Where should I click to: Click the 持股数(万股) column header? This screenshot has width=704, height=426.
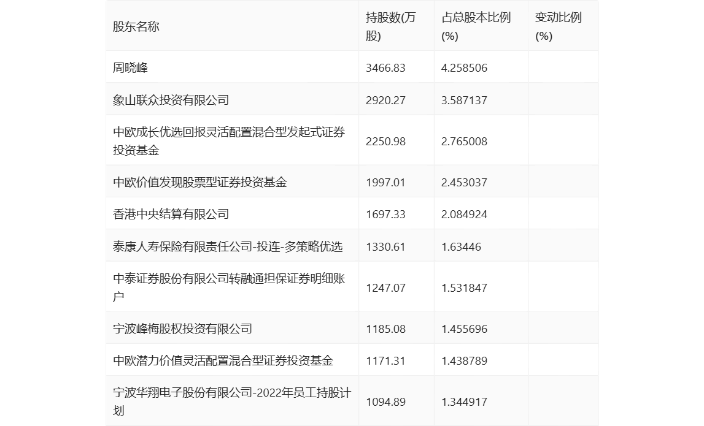pos(390,27)
